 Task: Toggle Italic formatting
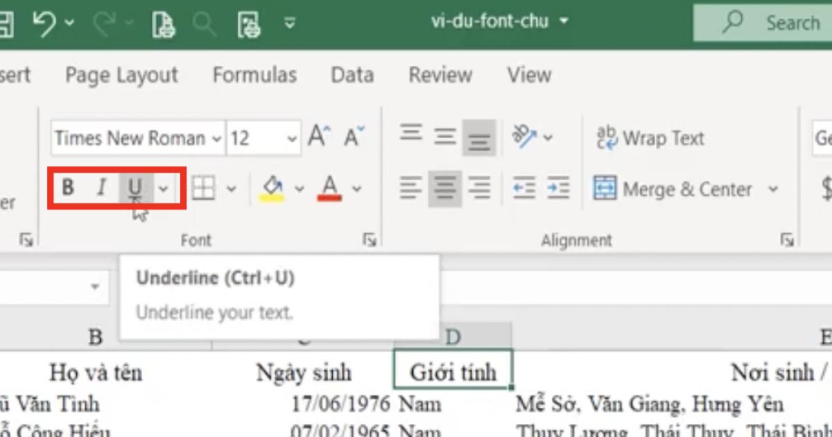point(102,187)
